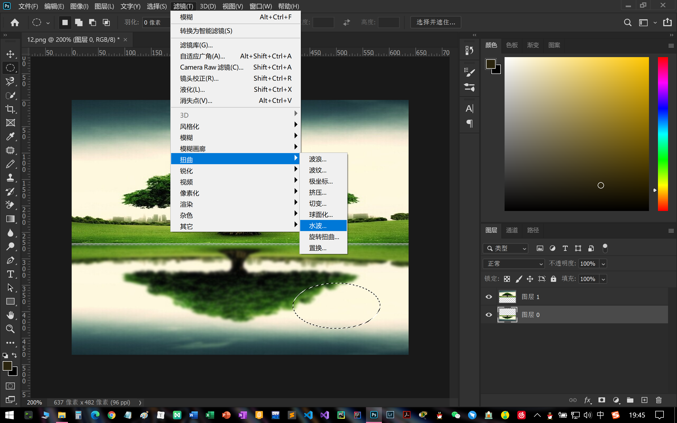Image resolution: width=677 pixels, height=423 pixels.
Task: Choose 水波... from distort submenu
Action: coord(323,226)
